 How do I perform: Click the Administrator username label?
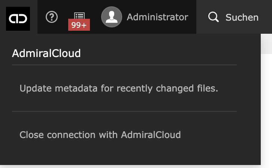point(157,17)
